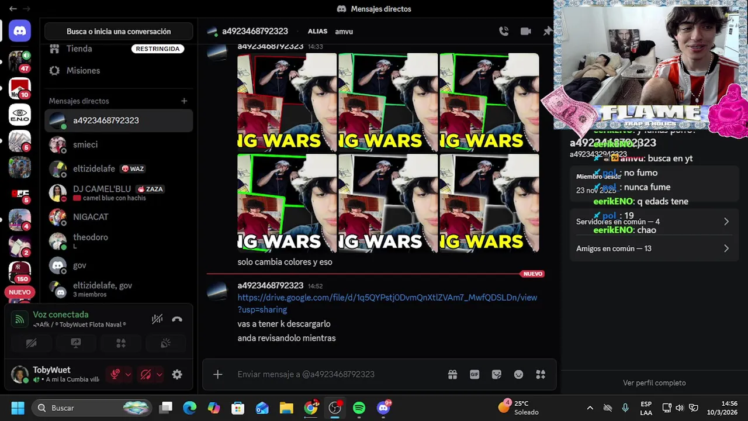Click TobyWuet user panel avatar
Screen dimensions: 748x421
(20, 374)
